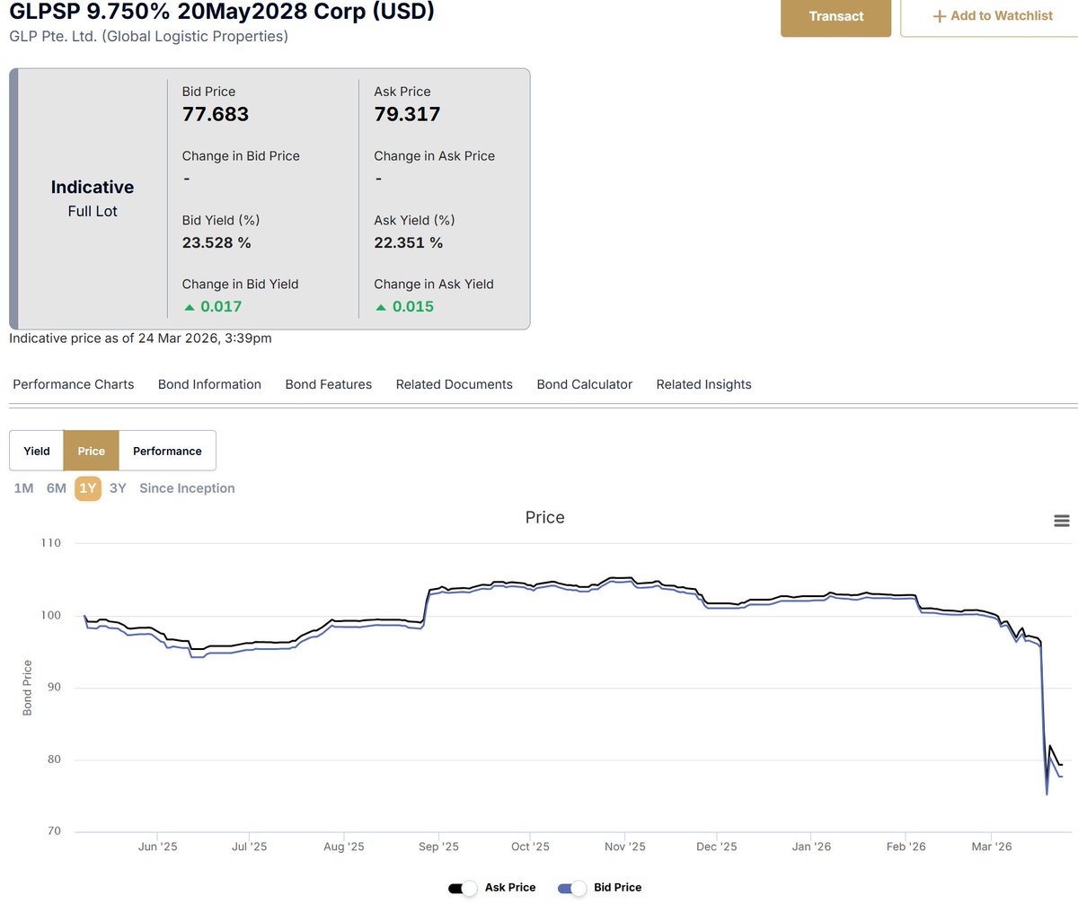Open the Bond Calculator tab
The image size is (1078, 913).
point(585,384)
